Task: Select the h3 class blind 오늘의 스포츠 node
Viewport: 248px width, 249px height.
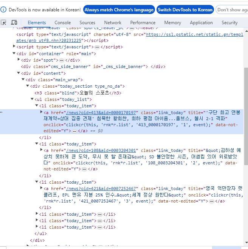Action: [x=78, y=93]
